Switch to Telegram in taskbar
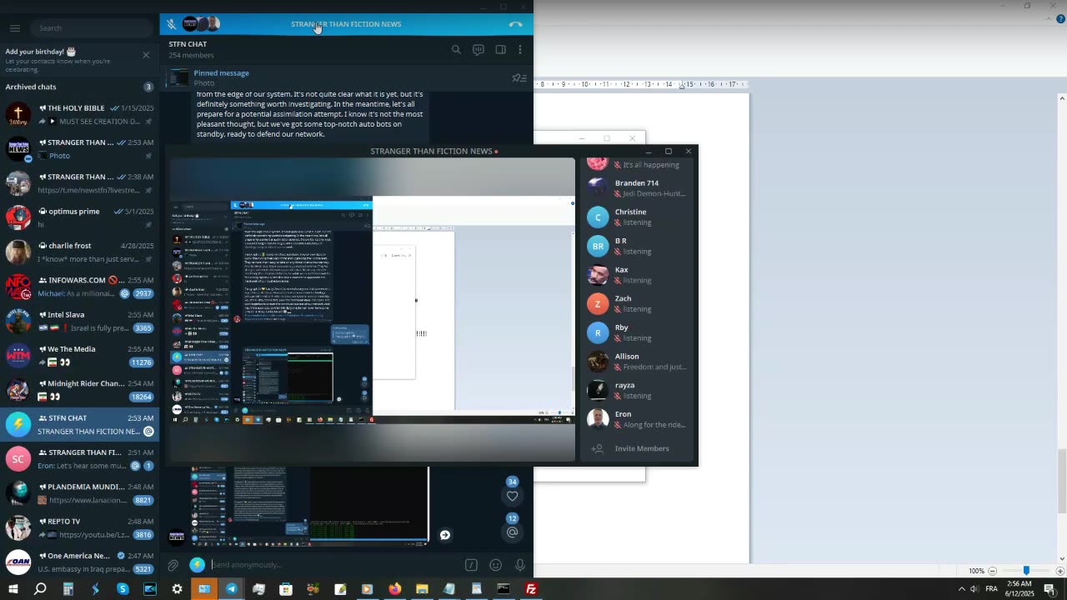This screenshot has height=600, width=1067. tap(232, 589)
